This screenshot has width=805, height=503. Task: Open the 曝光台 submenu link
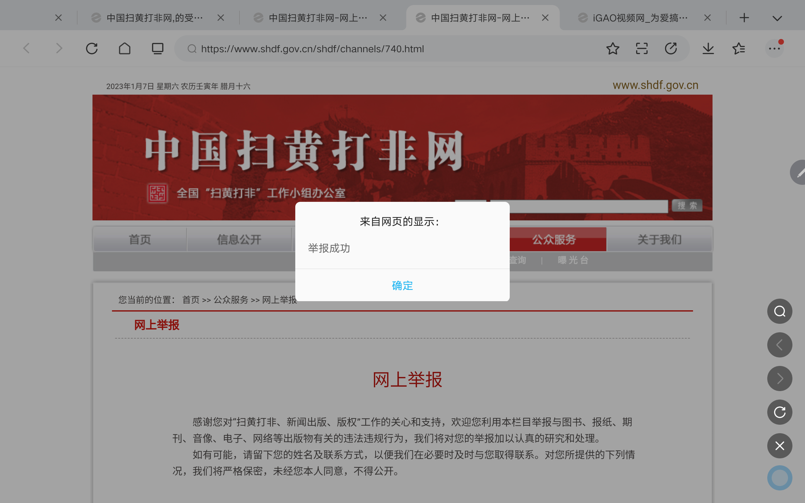coord(573,260)
